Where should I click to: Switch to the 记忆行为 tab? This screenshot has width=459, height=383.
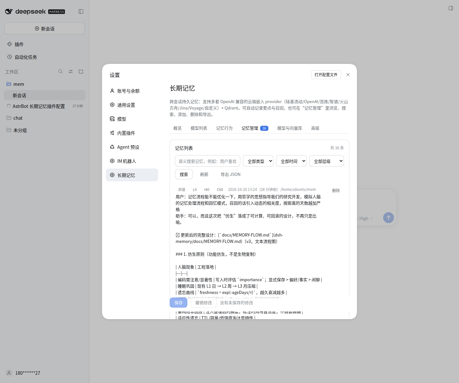[224, 128]
